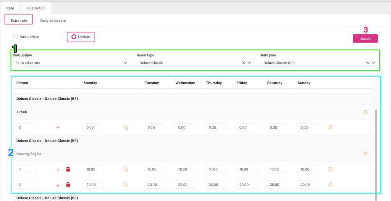Open the Extra adult rate dropdown
Image resolution: width=391 pixels, height=201 pixels.
(x=71, y=63)
